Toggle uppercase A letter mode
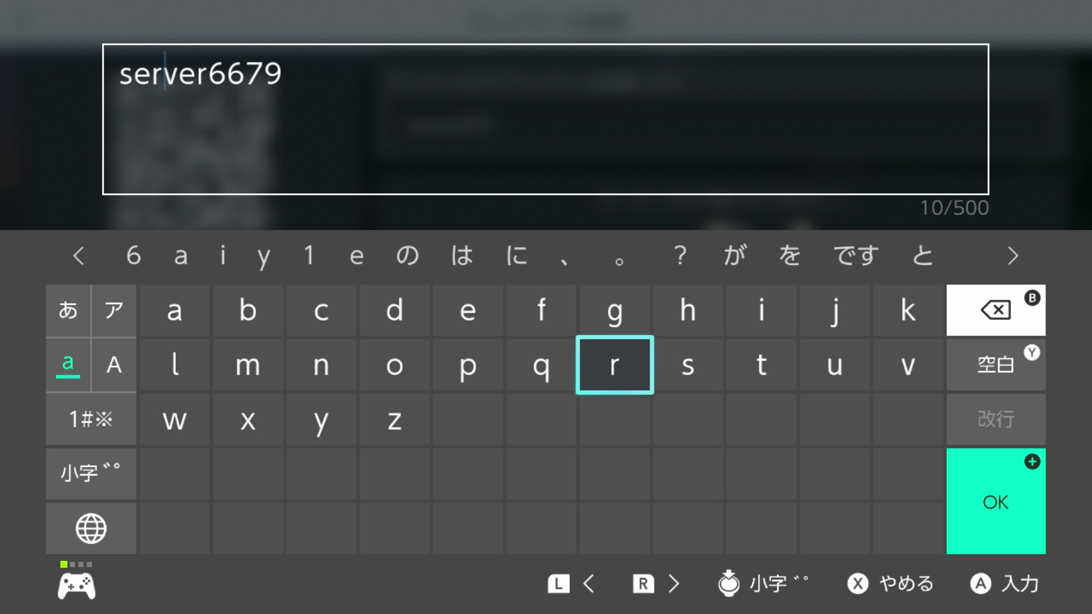The image size is (1092, 614). (x=114, y=365)
